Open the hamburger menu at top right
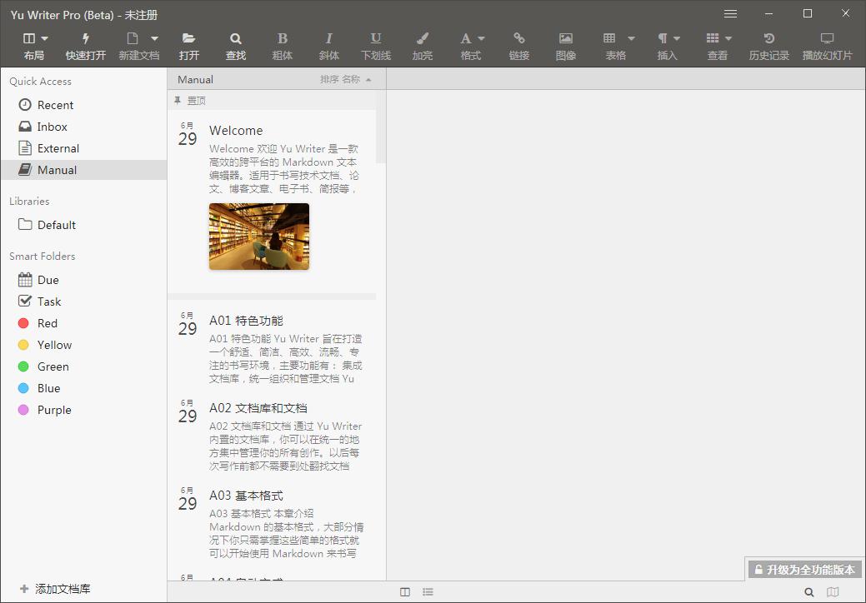 (x=730, y=13)
